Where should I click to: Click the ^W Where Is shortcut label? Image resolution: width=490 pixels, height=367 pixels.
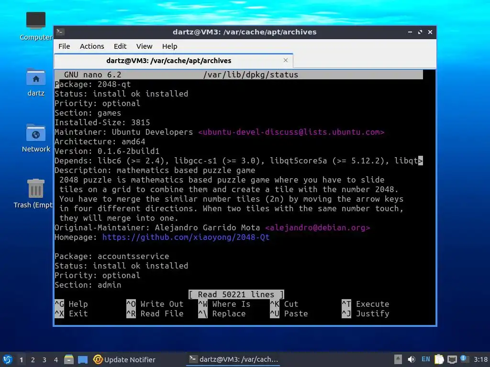(224, 304)
